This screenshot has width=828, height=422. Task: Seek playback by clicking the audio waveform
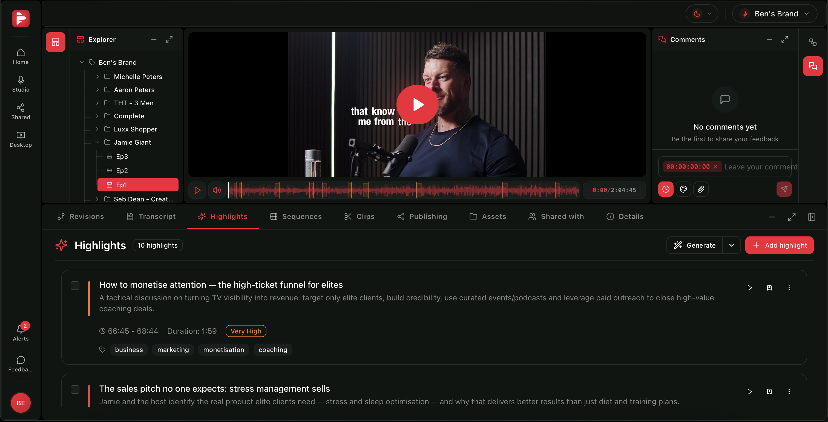point(402,190)
